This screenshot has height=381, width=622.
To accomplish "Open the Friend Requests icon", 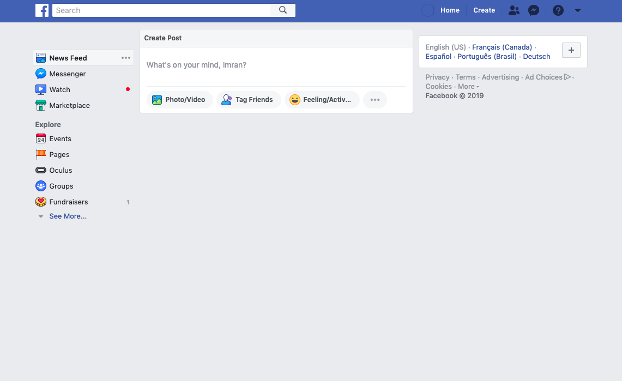I will [x=514, y=10].
